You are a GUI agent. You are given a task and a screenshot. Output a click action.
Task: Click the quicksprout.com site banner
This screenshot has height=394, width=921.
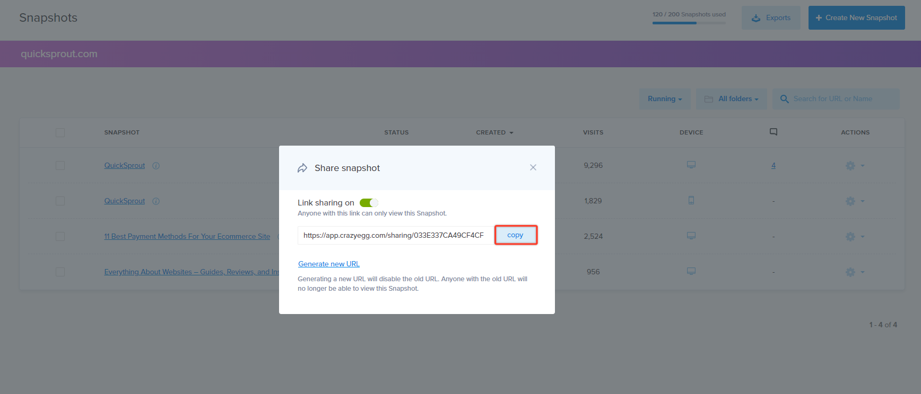[x=460, y=54]
